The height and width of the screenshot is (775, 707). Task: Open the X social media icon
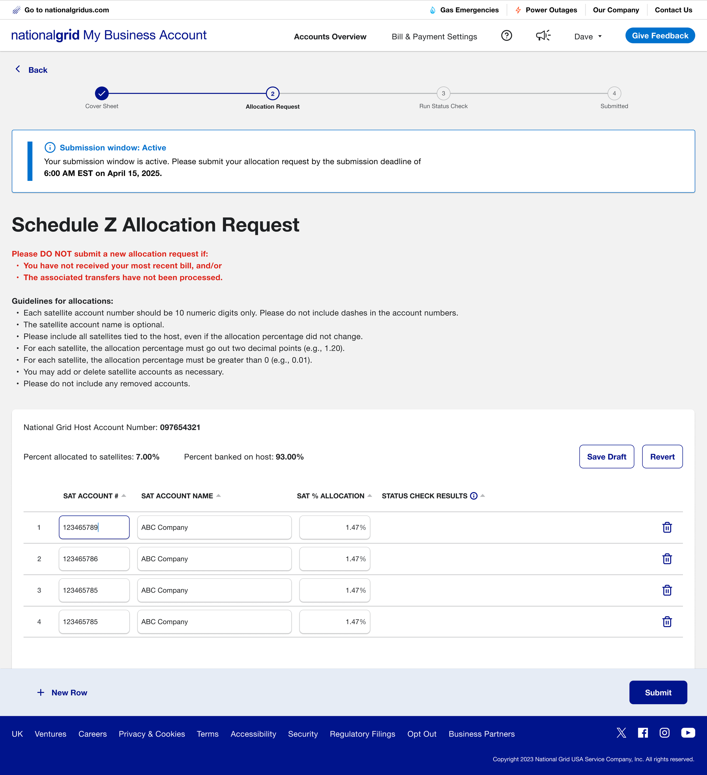[x=621, y=733]
